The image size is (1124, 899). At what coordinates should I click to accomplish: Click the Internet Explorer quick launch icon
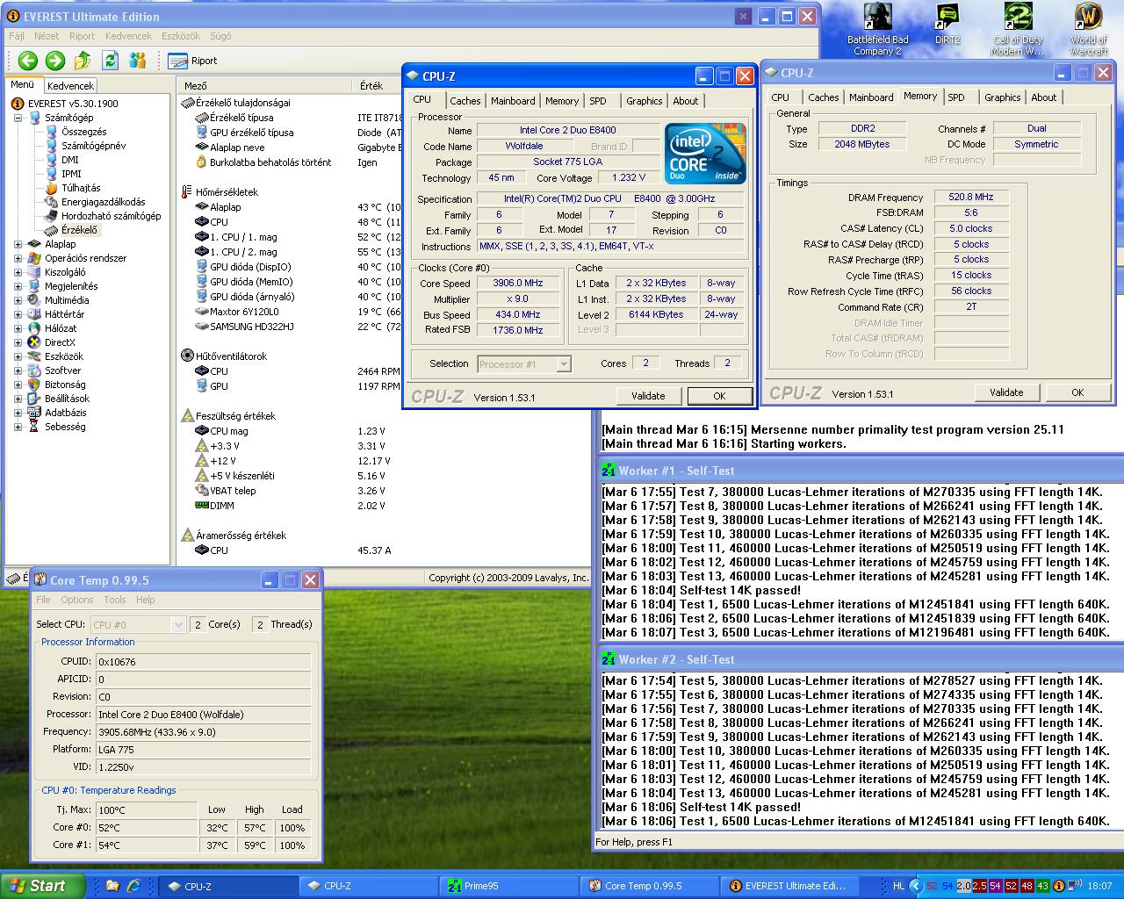[x=133, y=886]
